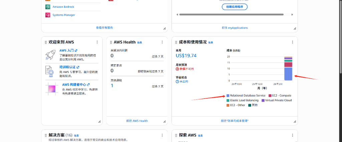
Task: Click 查看所有服务 link
Action: pos(105,28)
